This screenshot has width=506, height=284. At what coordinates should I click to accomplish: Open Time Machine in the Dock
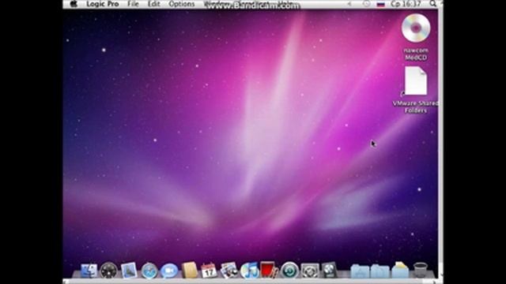click(x=289, y=271)
